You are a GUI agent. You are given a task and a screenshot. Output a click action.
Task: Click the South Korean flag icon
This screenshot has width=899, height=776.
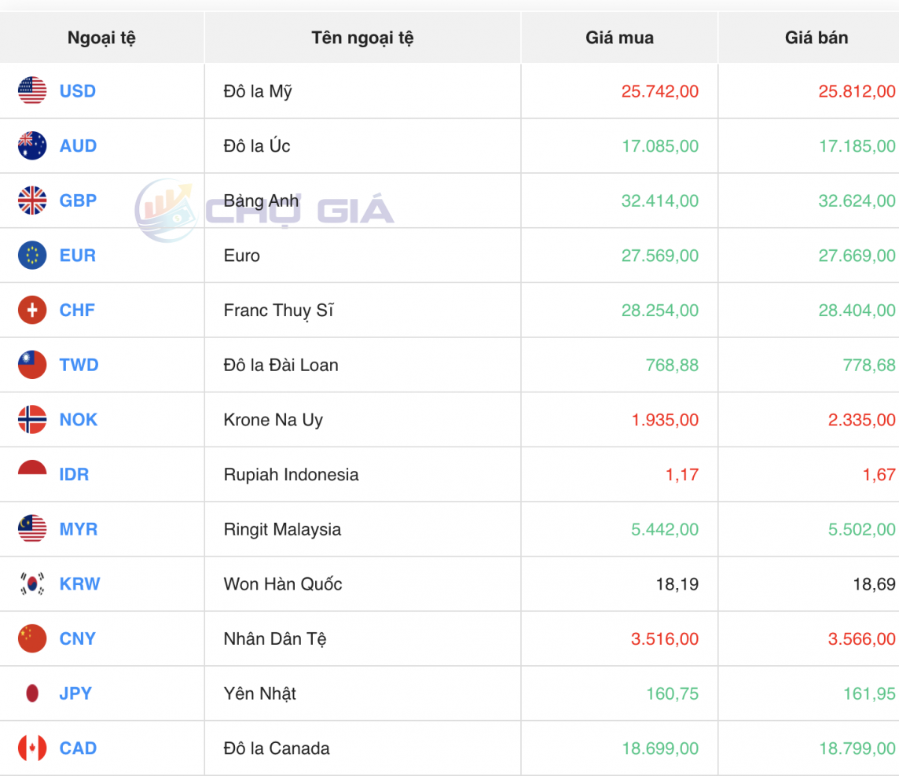31,584
